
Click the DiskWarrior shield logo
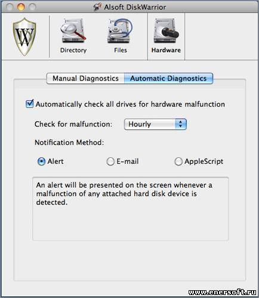(x=24, y=36)
